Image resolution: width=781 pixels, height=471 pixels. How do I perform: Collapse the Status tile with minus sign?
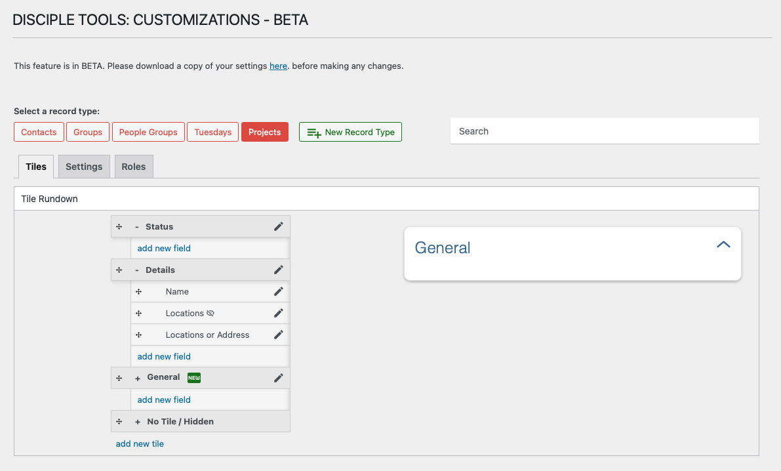(x=137, y=226)
